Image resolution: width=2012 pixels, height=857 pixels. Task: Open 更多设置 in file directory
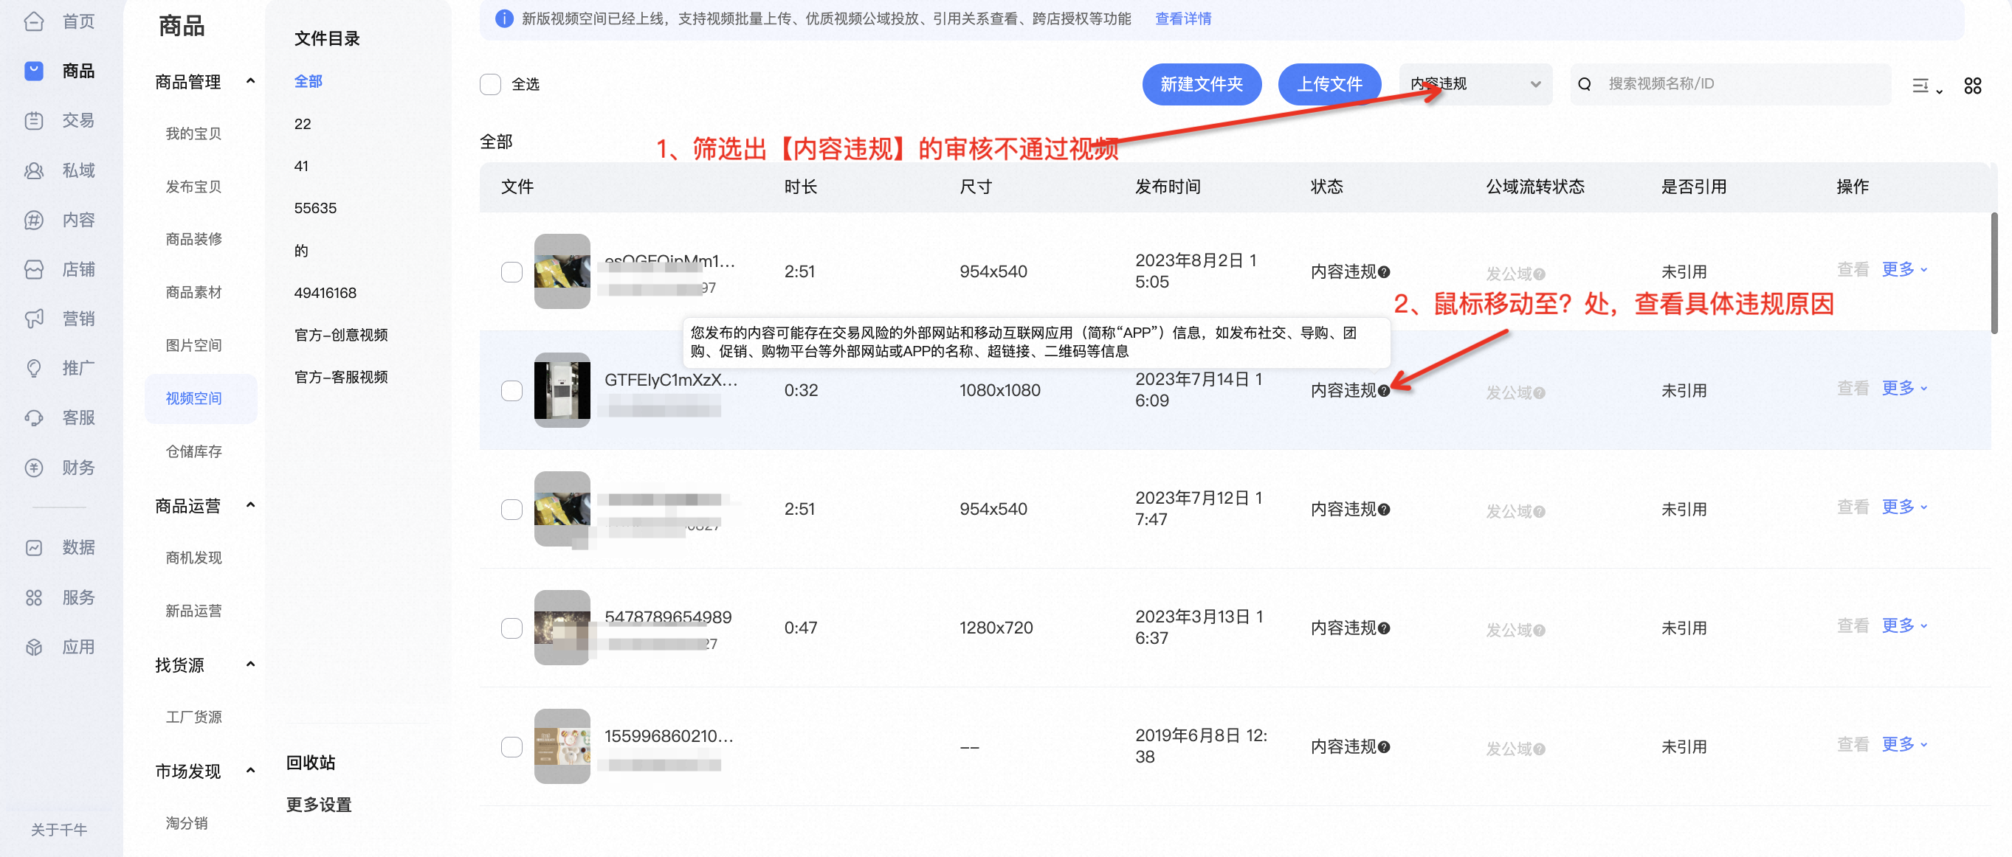coord(318,805)
